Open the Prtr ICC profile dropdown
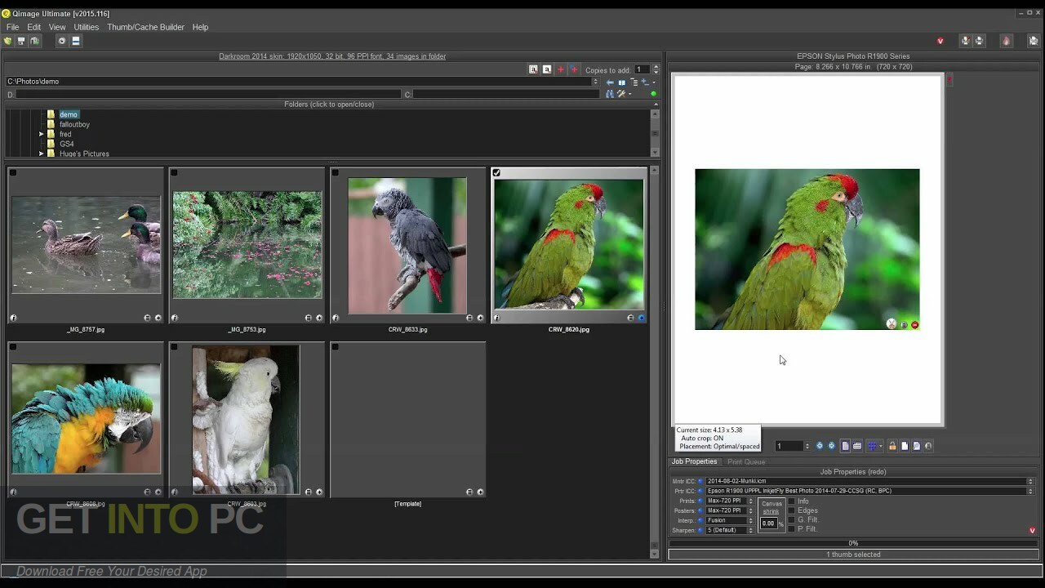This screenshot has height=588, width=1045. (x=1030, y=491)
